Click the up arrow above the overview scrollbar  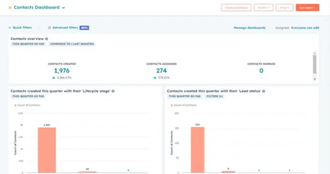coord(314,53)
